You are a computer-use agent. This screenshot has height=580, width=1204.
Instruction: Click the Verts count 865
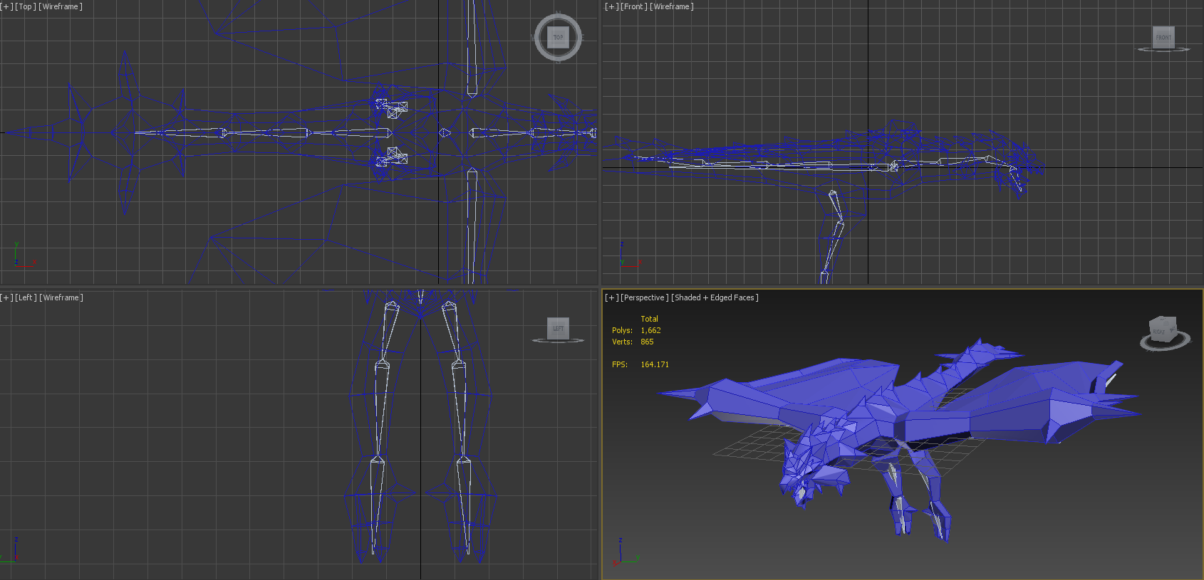(647, 342)
